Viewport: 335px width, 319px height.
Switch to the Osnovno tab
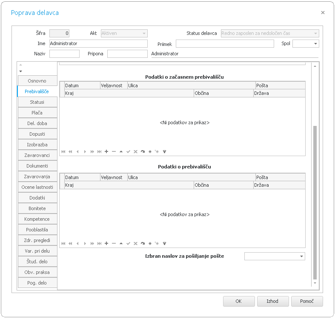click(37, 81)
